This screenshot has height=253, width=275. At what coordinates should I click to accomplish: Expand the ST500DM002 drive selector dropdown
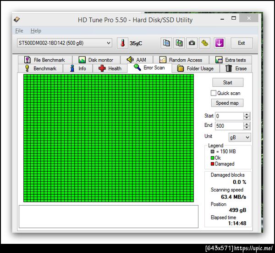click(65, 43)
